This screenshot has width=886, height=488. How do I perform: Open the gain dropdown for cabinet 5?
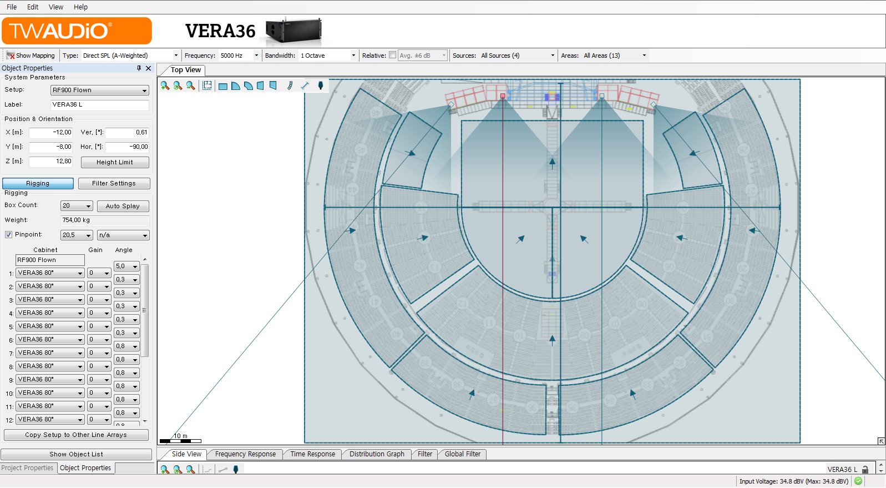coord(99,326)
